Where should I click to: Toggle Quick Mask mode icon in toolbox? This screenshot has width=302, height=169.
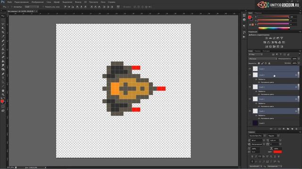[3, 107]
